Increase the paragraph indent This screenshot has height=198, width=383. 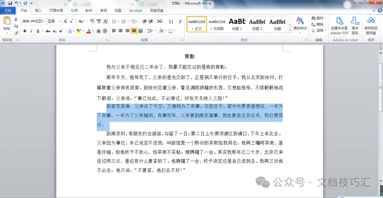coord(151,22)
